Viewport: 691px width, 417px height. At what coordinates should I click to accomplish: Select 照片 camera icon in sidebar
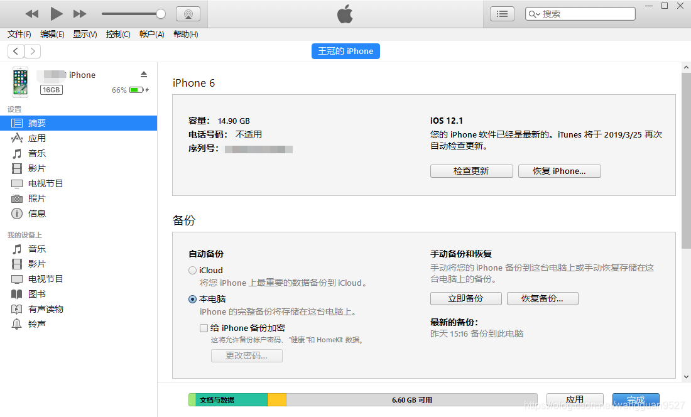point(17,198)
